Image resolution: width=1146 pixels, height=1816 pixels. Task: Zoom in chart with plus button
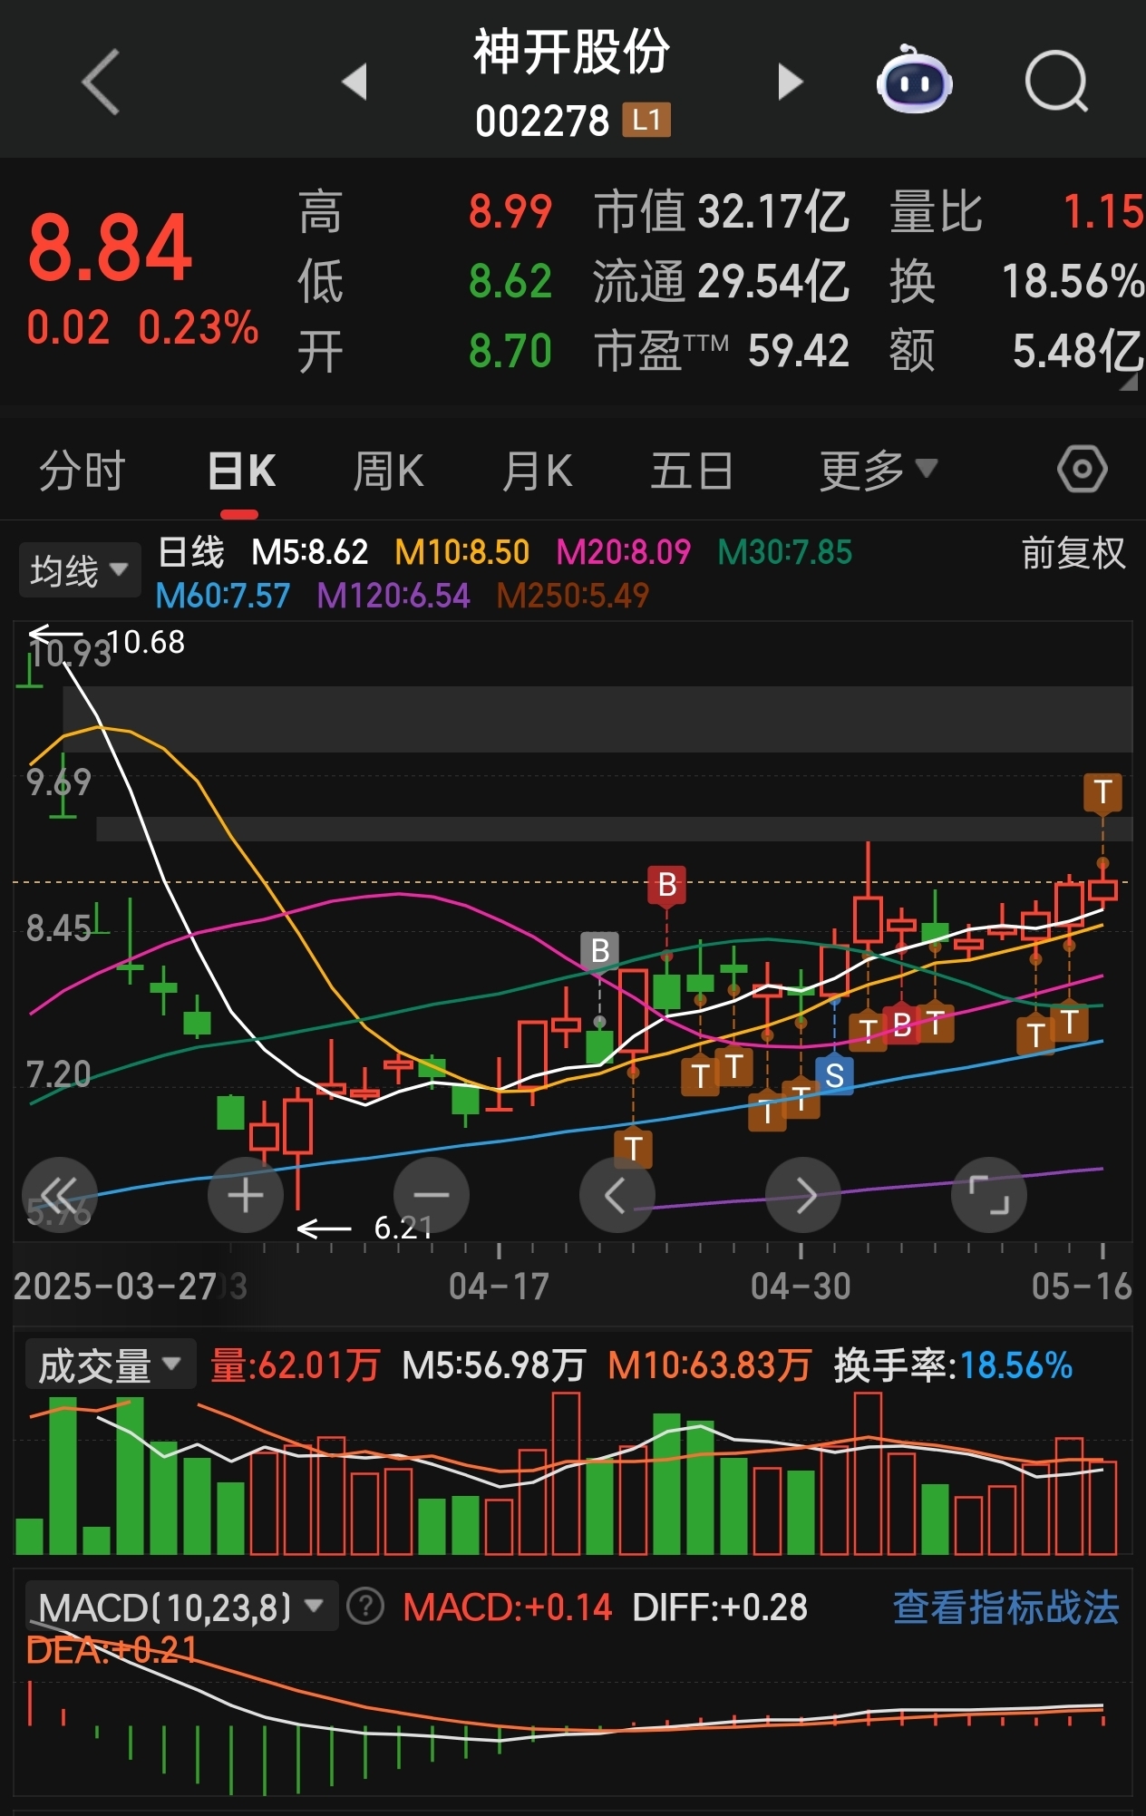tap(246, 1195)
